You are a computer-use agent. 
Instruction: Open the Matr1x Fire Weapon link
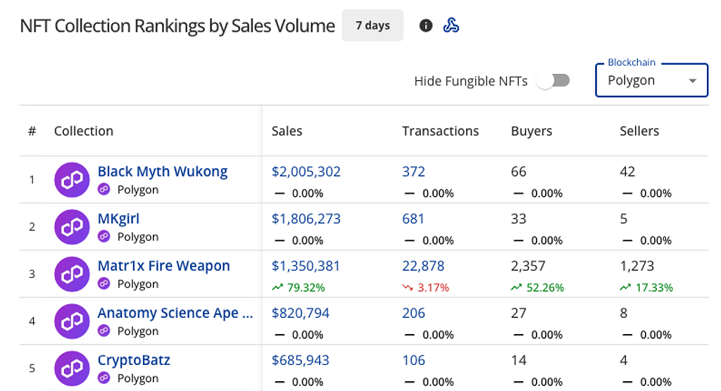click(x=163, y=266)
